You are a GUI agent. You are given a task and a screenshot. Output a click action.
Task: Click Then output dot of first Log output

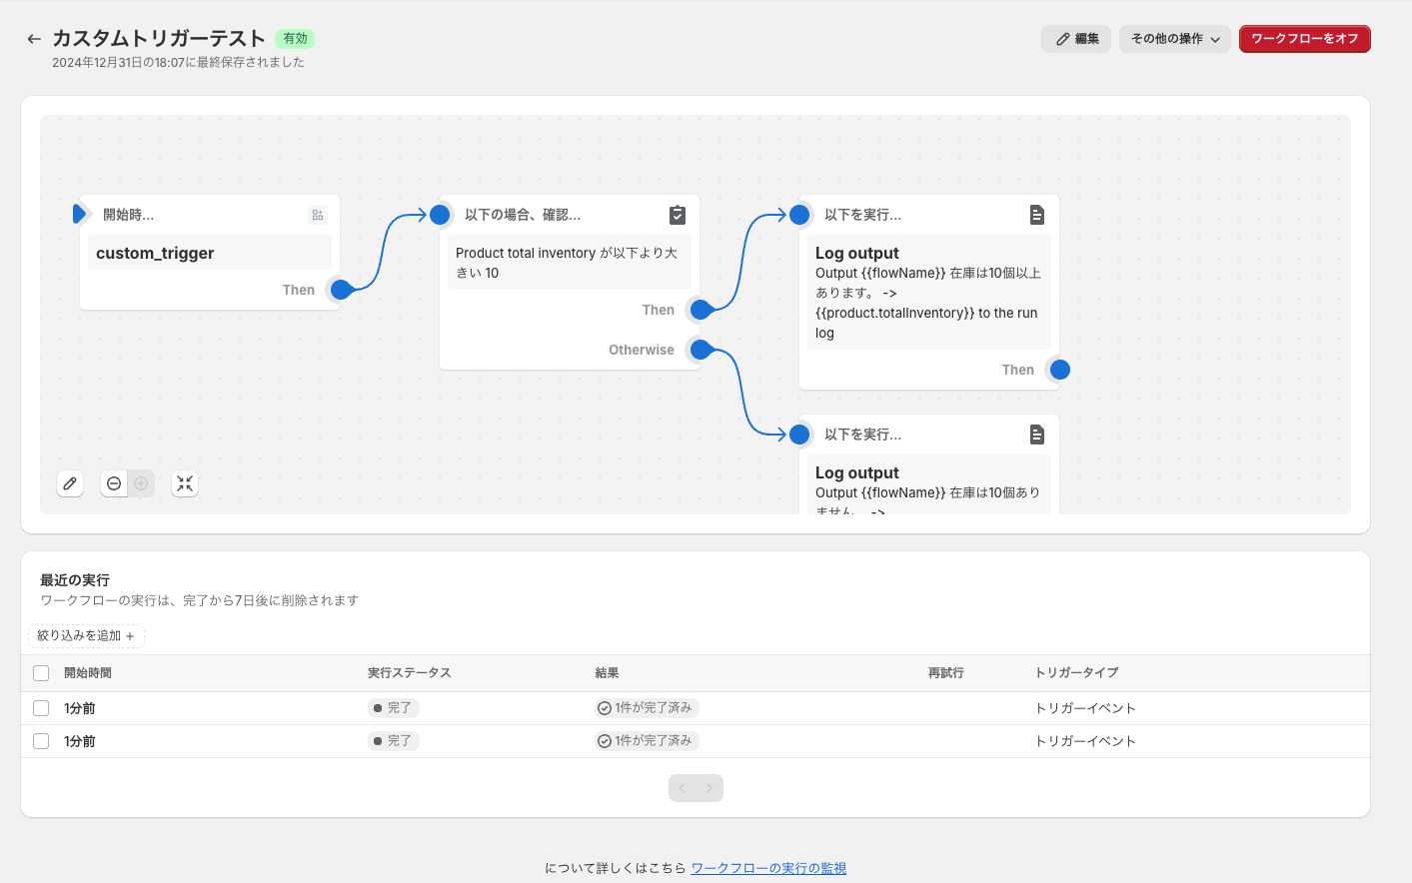[1060, 370]
